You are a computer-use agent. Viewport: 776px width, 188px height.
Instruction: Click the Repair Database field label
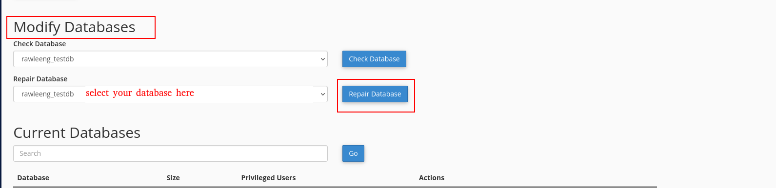(x=40, y=79)
